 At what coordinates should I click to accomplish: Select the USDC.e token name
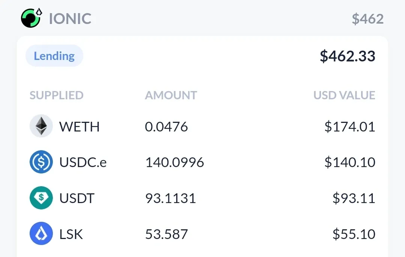[83, 162]
